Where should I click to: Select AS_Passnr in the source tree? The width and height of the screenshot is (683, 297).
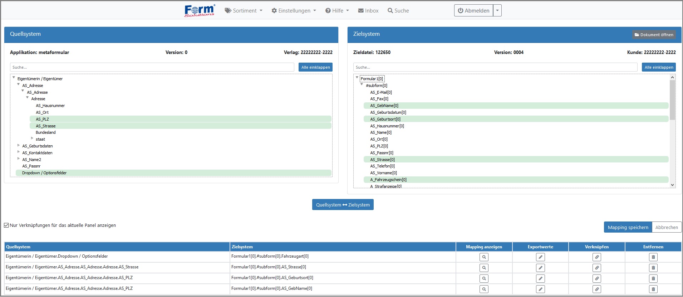(x=31, y=166)
